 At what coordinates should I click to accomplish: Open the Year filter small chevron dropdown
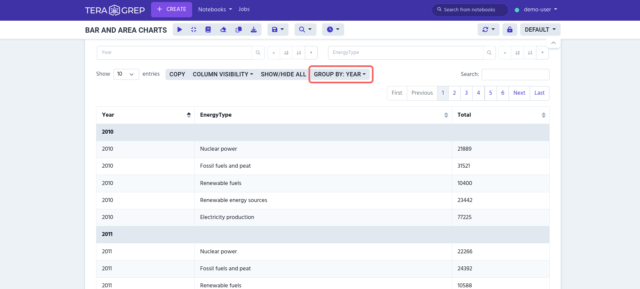pos(311,53)
